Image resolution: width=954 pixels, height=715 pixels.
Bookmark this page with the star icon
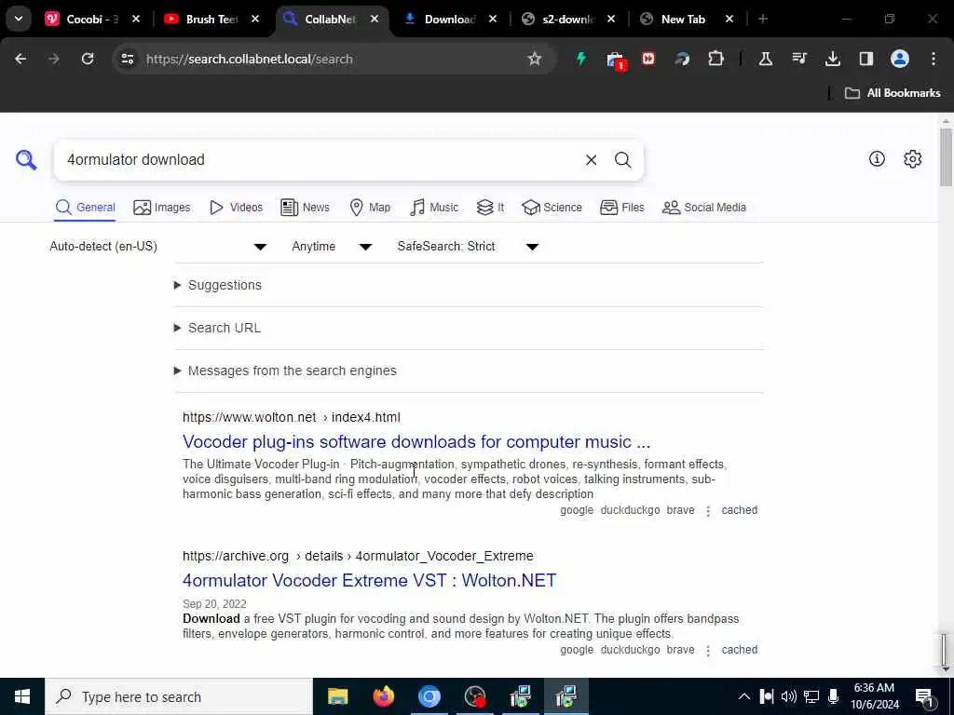534,59
